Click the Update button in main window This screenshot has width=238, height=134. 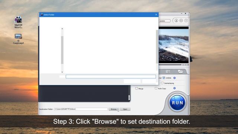(164, 21)
